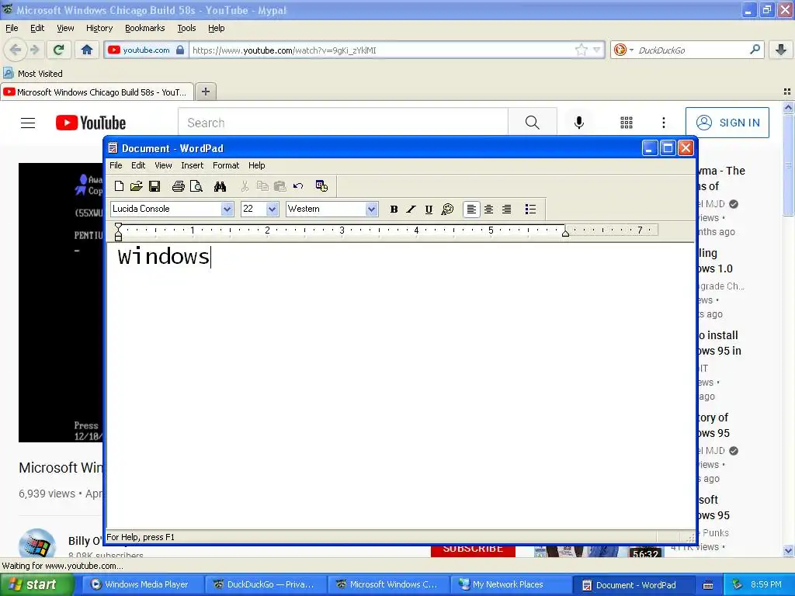Open the Mypal Bookmarks menu

pyautogui.click(x=145, y=28)
